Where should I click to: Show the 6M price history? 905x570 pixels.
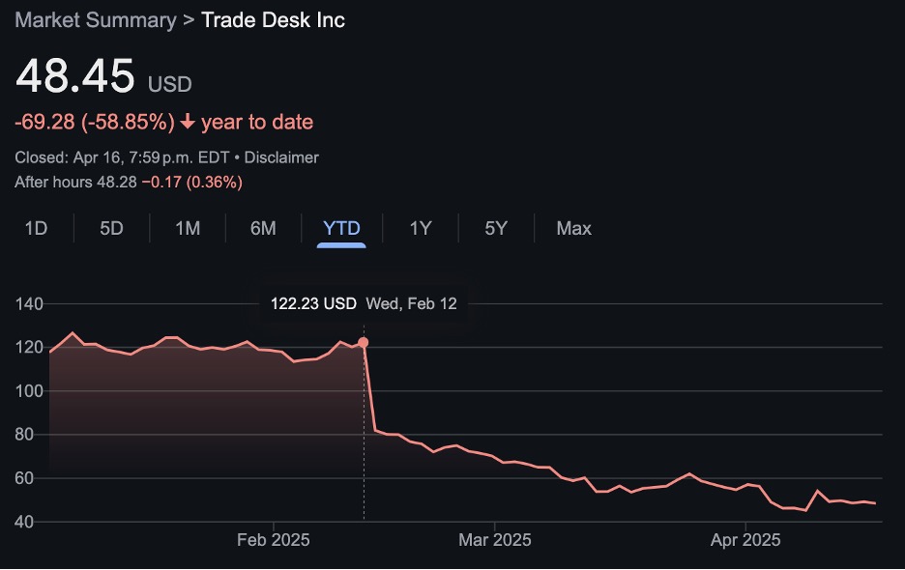pyautogui.click(x=263, y=228)
